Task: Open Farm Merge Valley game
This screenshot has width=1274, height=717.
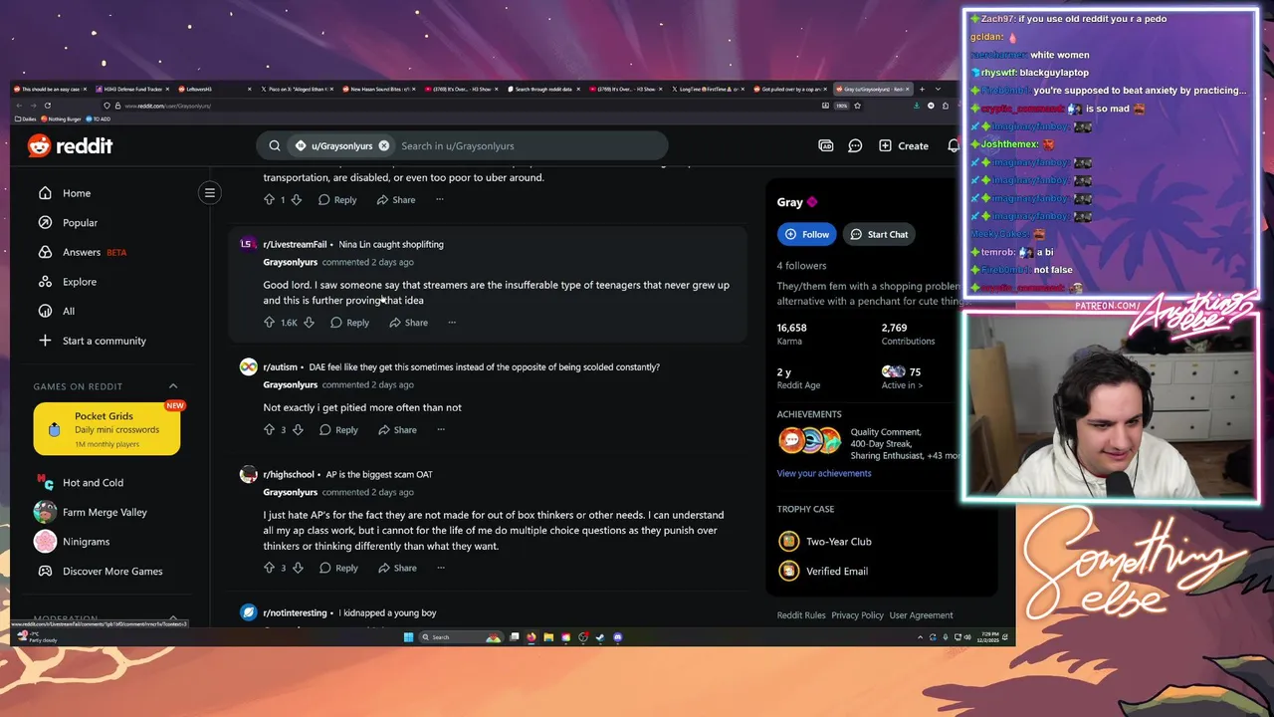Action: click(105, 512)
